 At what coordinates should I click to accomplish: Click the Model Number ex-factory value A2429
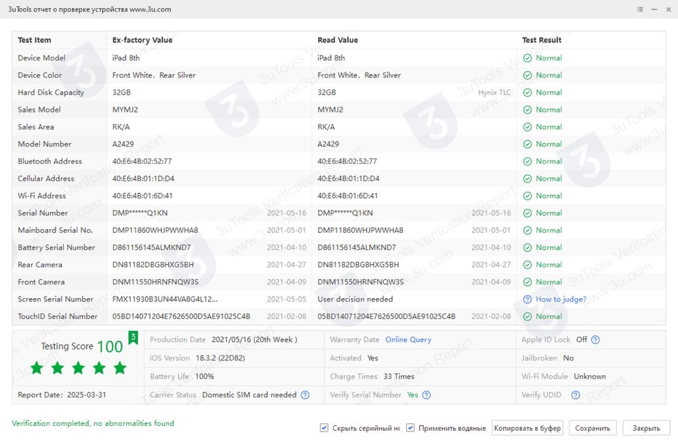click(123, 144)
